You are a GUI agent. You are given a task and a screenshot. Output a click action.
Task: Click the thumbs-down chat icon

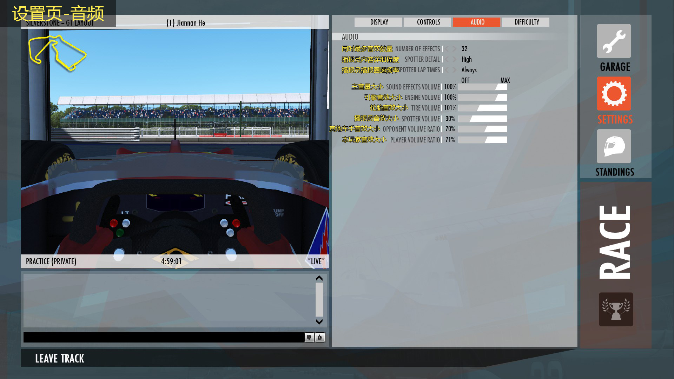(309, 338)
